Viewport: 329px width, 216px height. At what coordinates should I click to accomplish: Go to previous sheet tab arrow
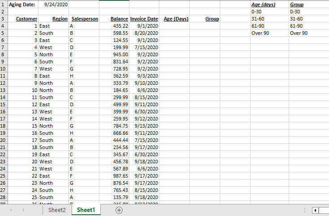(x=11, y=210)
